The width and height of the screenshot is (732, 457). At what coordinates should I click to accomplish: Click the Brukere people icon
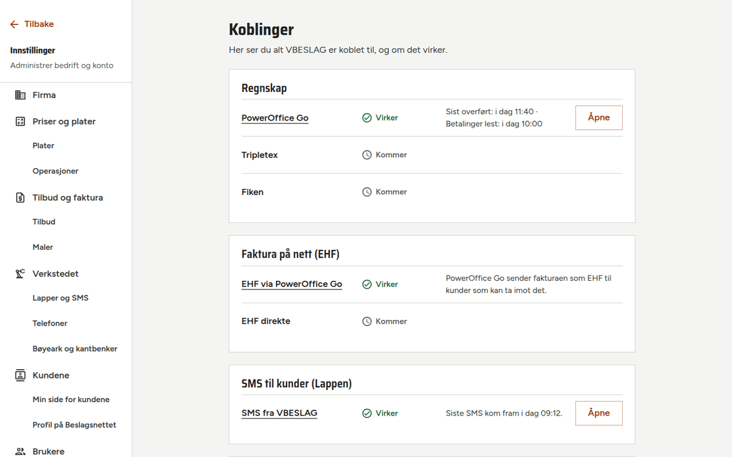[x=20, y=452]
